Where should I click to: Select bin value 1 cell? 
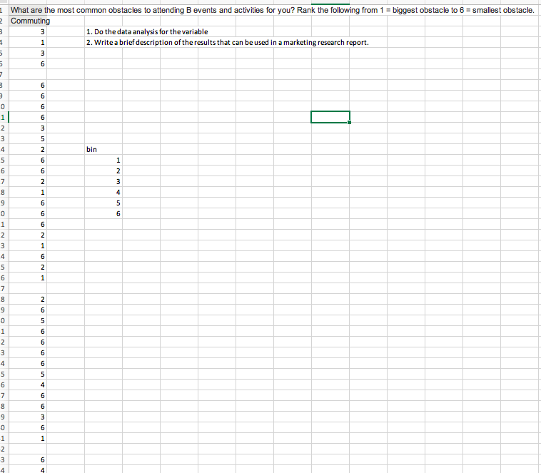[x=103, y=160]
